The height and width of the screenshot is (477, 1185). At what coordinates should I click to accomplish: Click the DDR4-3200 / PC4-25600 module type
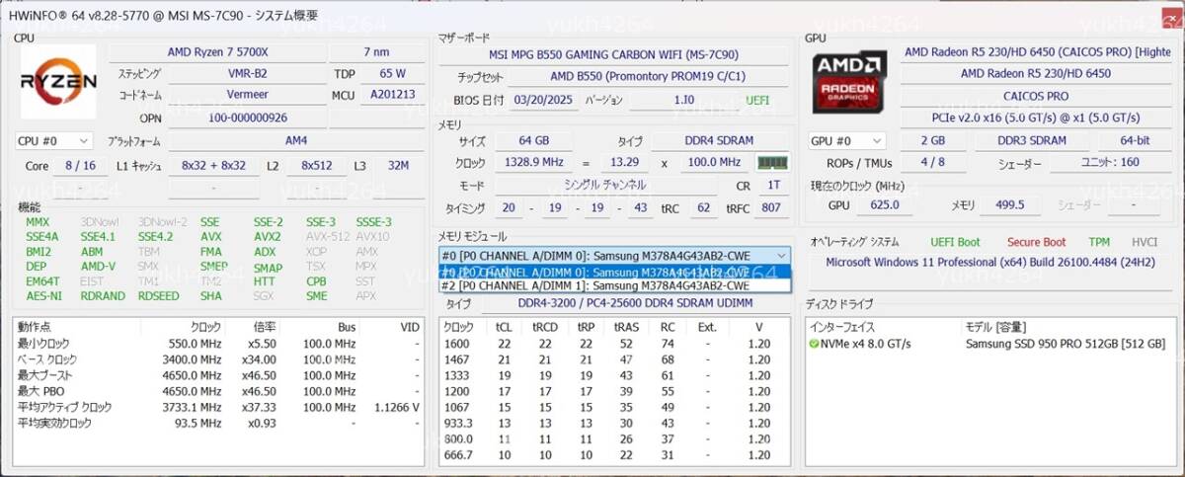637,304
